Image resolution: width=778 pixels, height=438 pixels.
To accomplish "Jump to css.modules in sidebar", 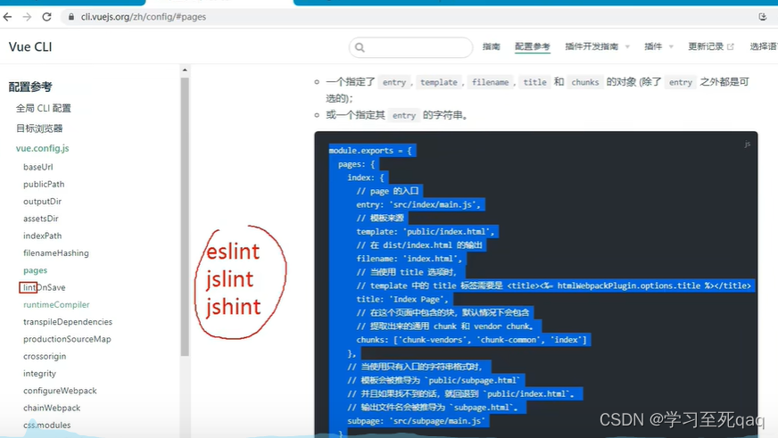I will click(x=46, y=426).
